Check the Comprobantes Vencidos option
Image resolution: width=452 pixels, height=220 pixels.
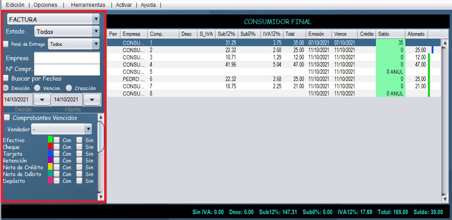click(7, 118)
